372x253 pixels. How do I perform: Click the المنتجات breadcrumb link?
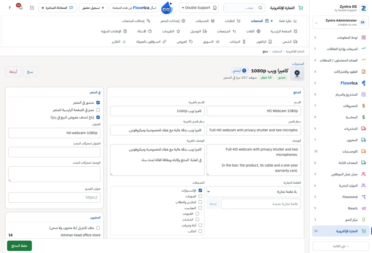(277, 52)
